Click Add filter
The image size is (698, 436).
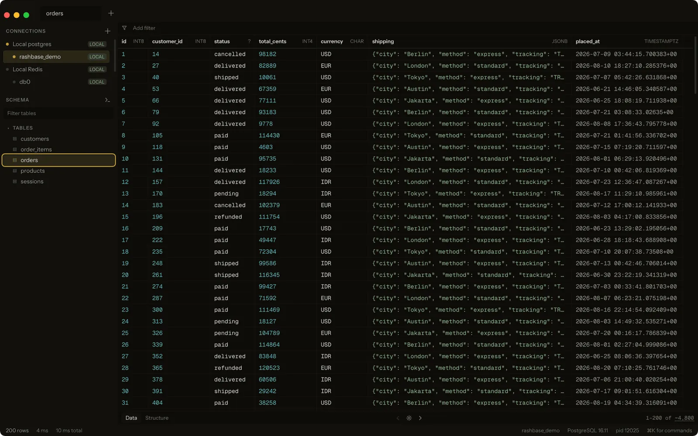pos(144,28)
